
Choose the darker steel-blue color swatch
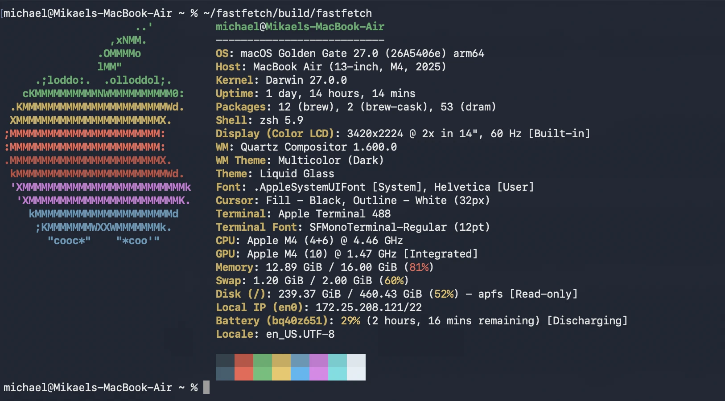(x=300, y=360)
